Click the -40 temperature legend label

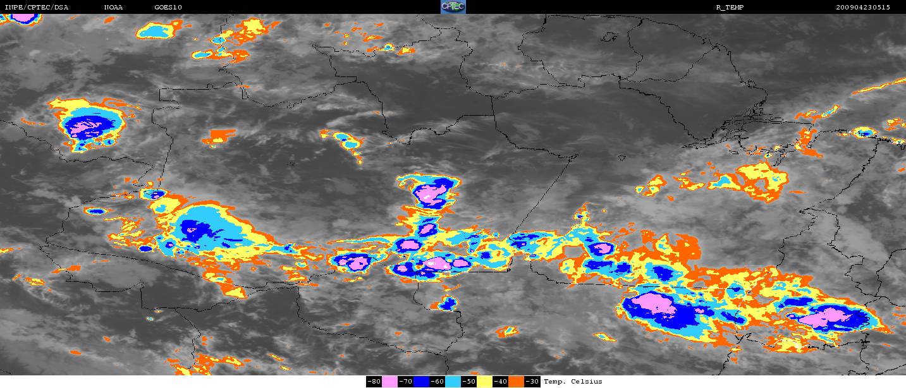click(x=500, y=382)
